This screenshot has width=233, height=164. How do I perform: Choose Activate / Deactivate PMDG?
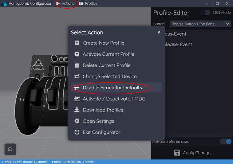116,99
